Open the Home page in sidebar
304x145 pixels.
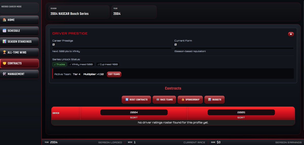tap(19, 20)
